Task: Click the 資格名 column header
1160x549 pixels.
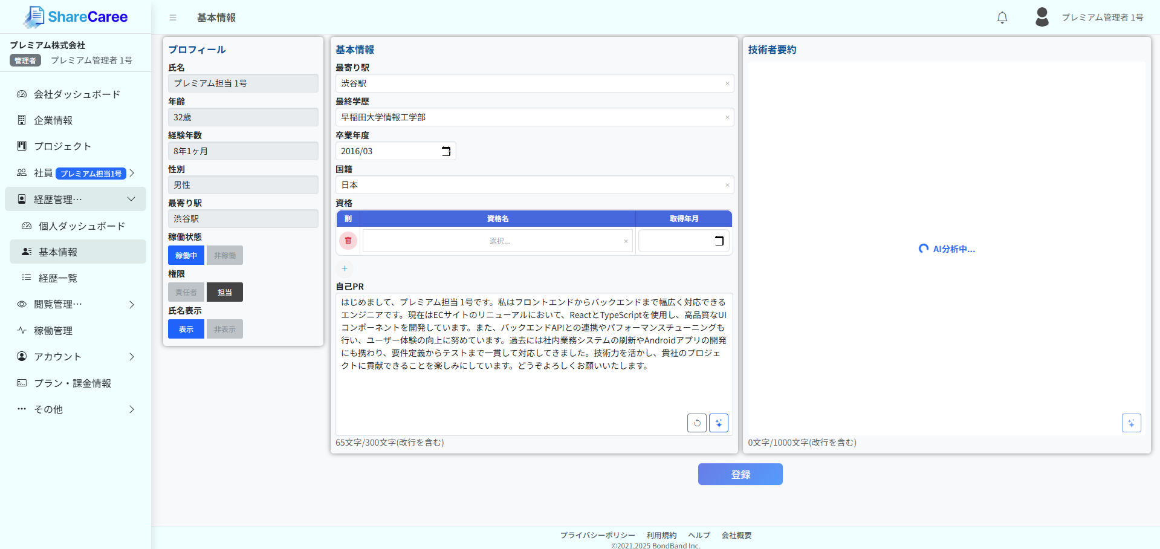Action: pyautogui.click(x=497, y=218)
